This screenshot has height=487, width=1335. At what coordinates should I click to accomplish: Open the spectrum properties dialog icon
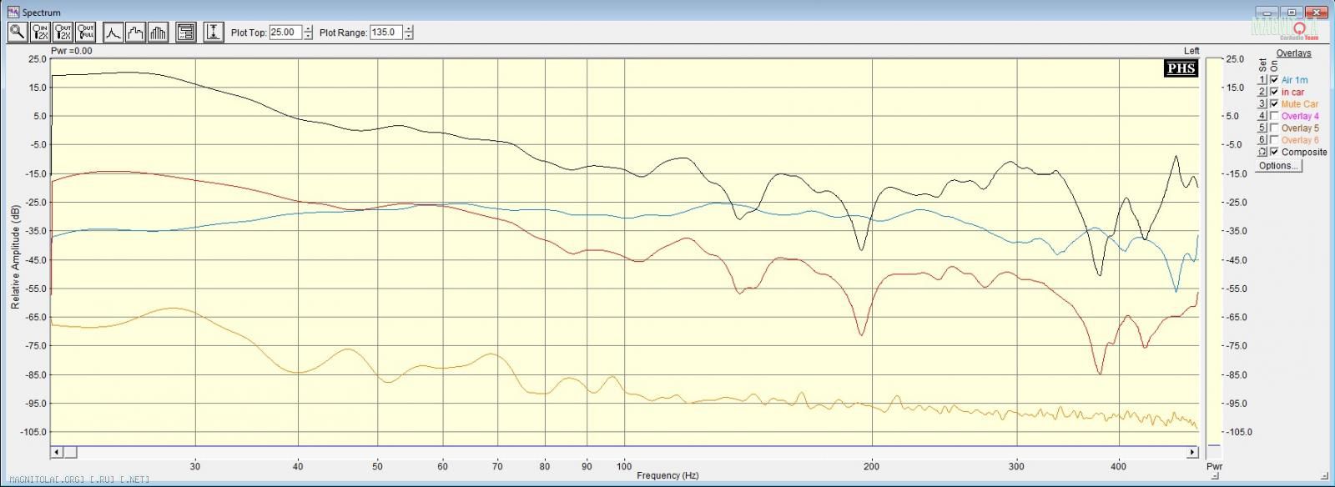point(186,32)
